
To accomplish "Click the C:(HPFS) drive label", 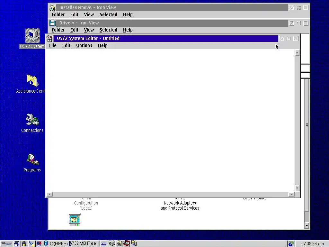I will 58,244.
